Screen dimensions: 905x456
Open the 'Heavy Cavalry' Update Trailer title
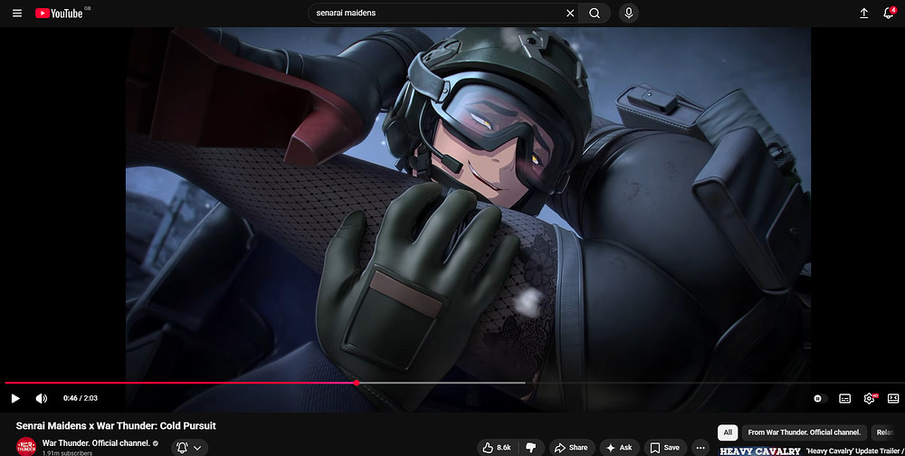pyautogui.click(x=855, y=451)
